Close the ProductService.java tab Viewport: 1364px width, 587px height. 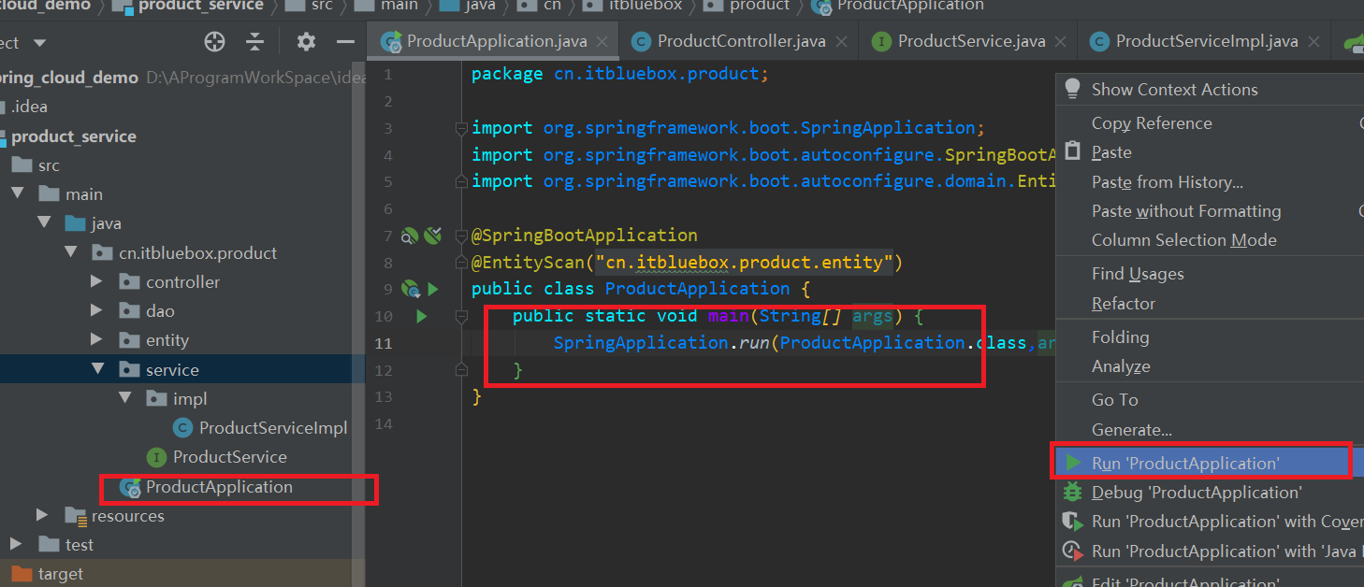coord(1061,42)
